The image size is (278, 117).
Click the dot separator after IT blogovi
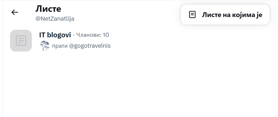click(x=74, y=35)
